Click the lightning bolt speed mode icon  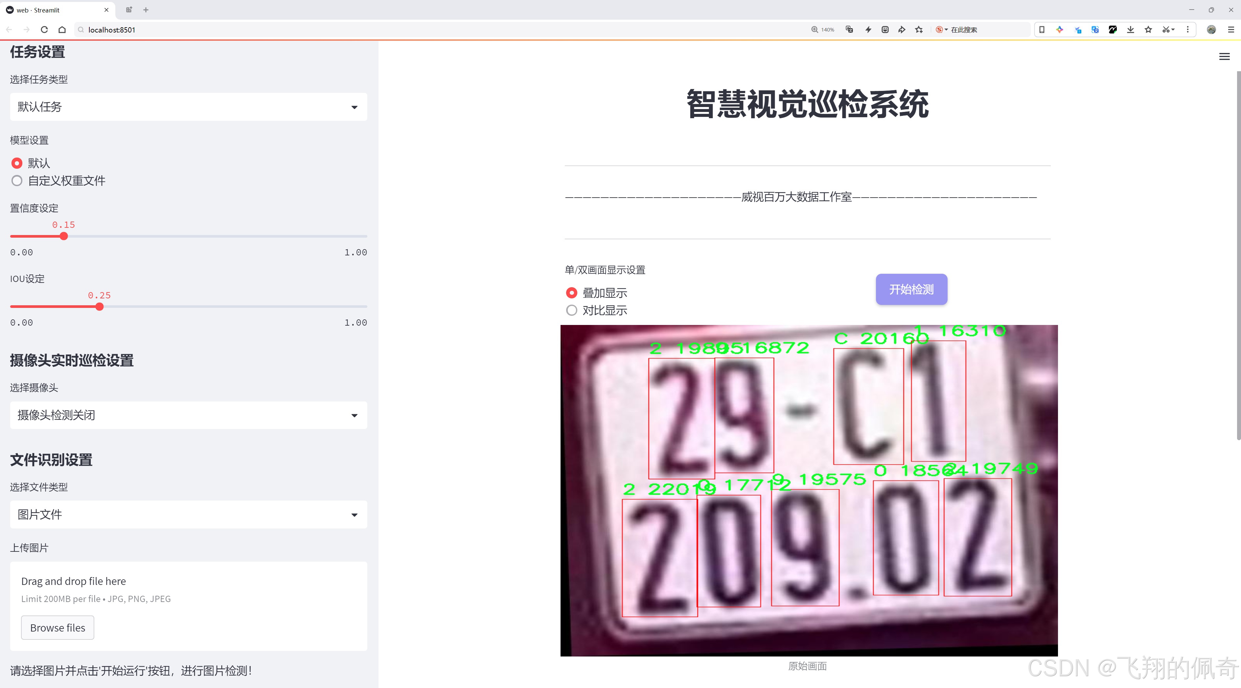tap(868, 30)
